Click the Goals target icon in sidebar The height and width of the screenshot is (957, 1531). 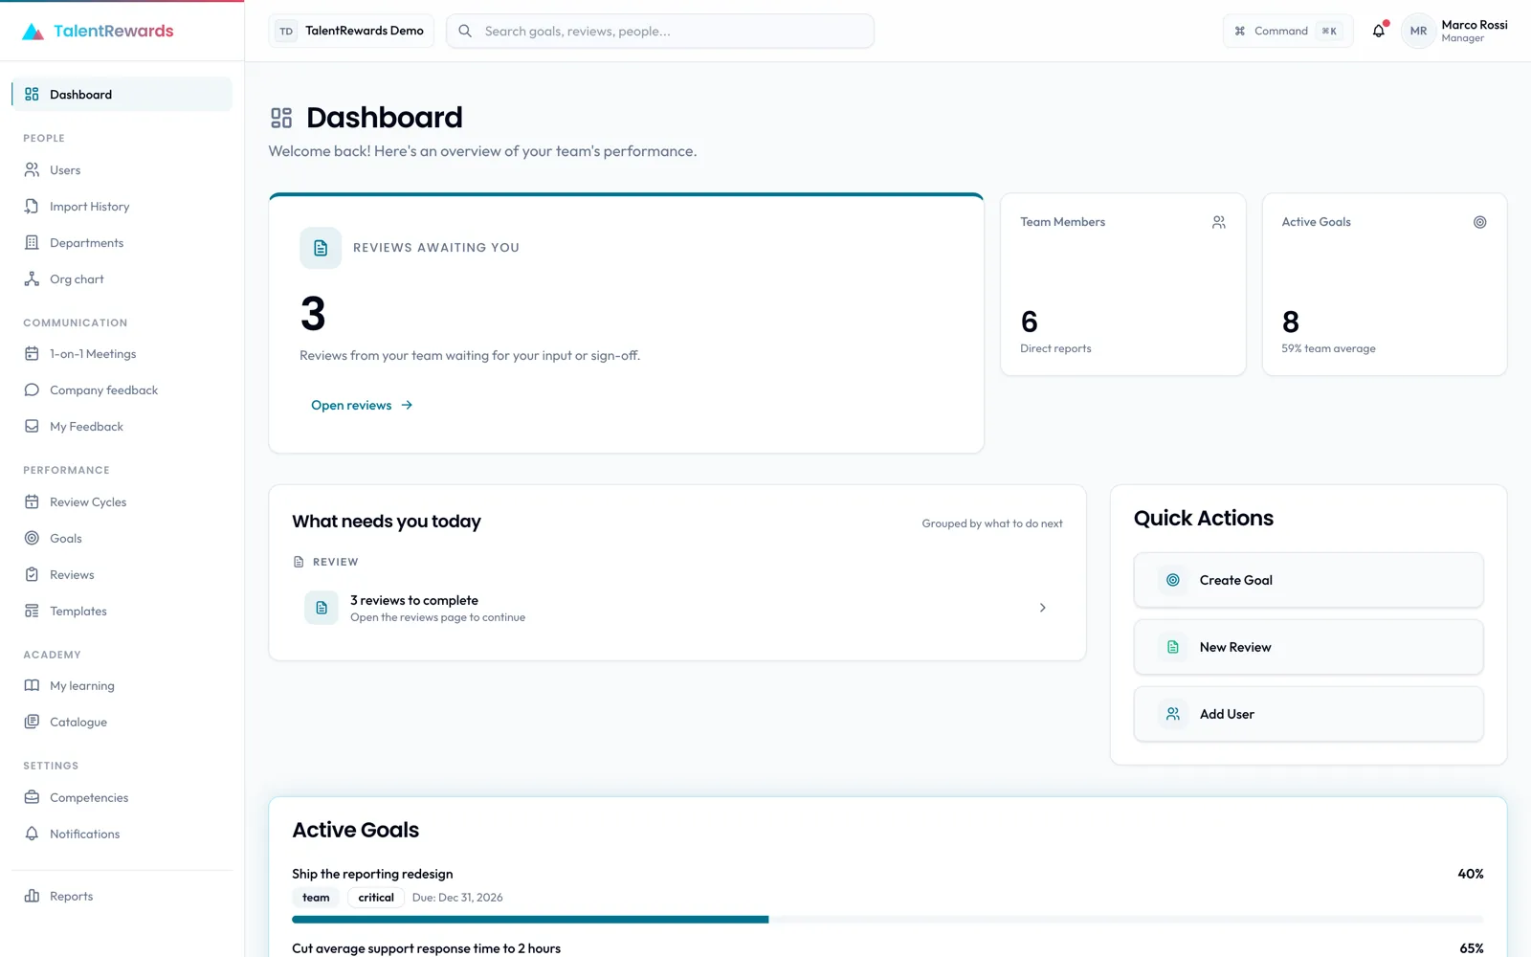tap(32, 538)
